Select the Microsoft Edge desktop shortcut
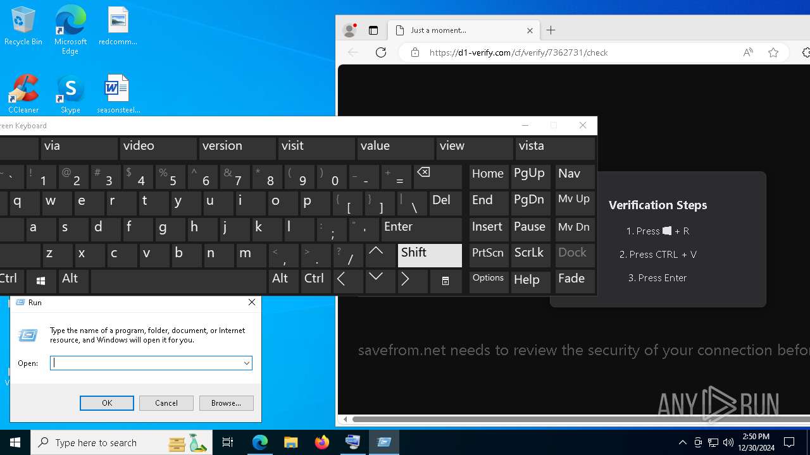The image size is (810, 455). point(70,30)
